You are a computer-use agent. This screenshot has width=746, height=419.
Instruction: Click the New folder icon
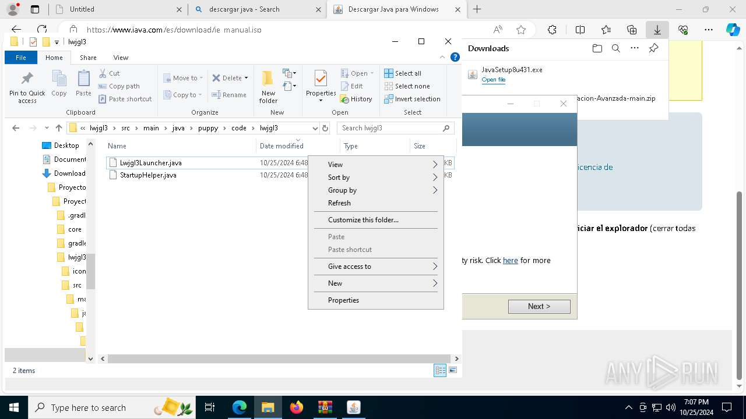pyautogui.click(x=268, y=79)
